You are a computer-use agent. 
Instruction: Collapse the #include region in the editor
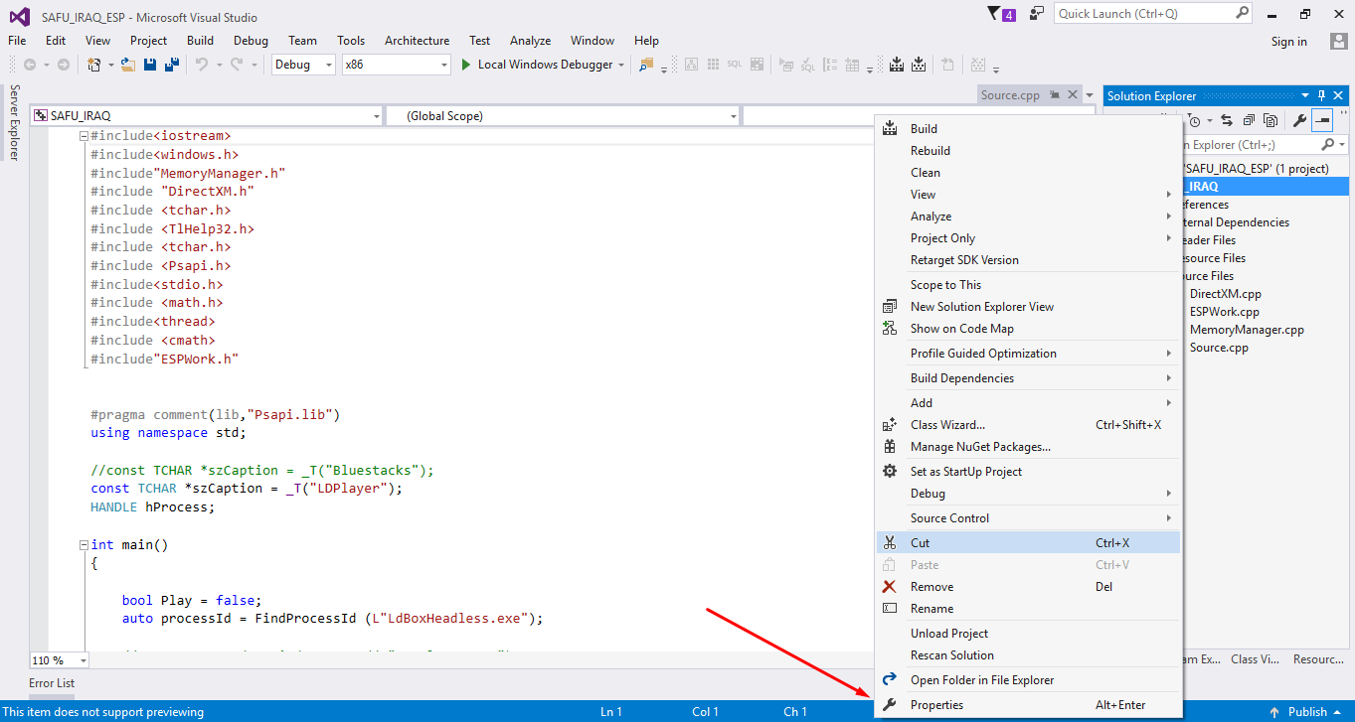tap(85, 136)
